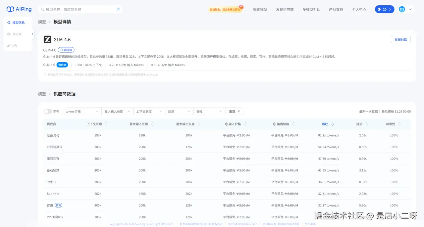Click the 5.80s latency value

363,205
